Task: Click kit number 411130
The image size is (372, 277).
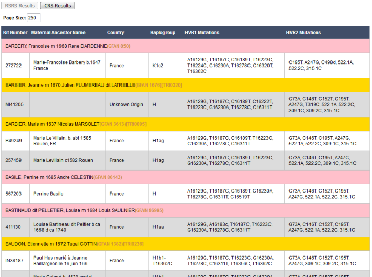Action: [x=13, y=227]
